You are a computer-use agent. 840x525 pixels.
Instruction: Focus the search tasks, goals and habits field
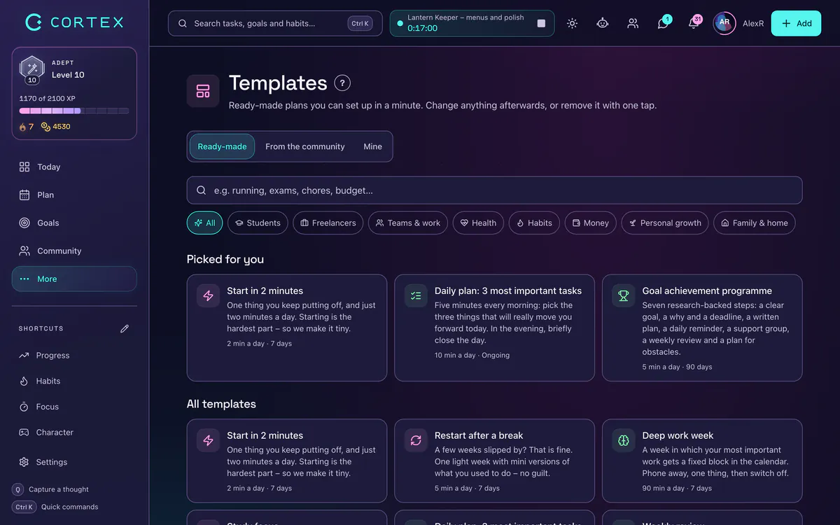(275, 23)
